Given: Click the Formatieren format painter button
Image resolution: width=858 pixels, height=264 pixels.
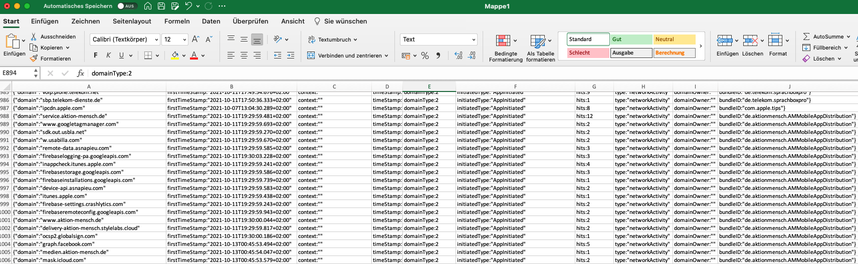Looking at the screenshot, I should click(x=50, y=58).
